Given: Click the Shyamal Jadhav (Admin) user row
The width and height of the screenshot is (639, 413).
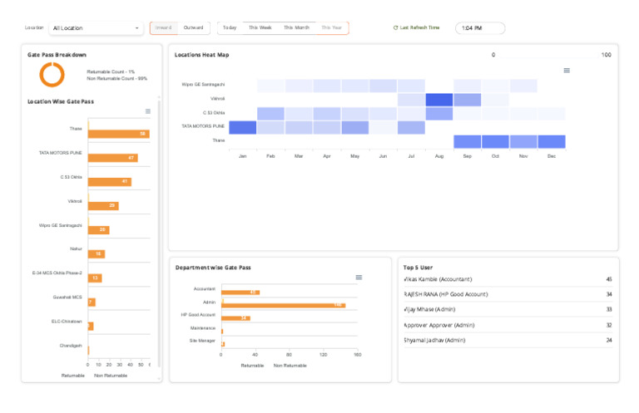Looking at the screenshot, I should (x=508, y=340).
